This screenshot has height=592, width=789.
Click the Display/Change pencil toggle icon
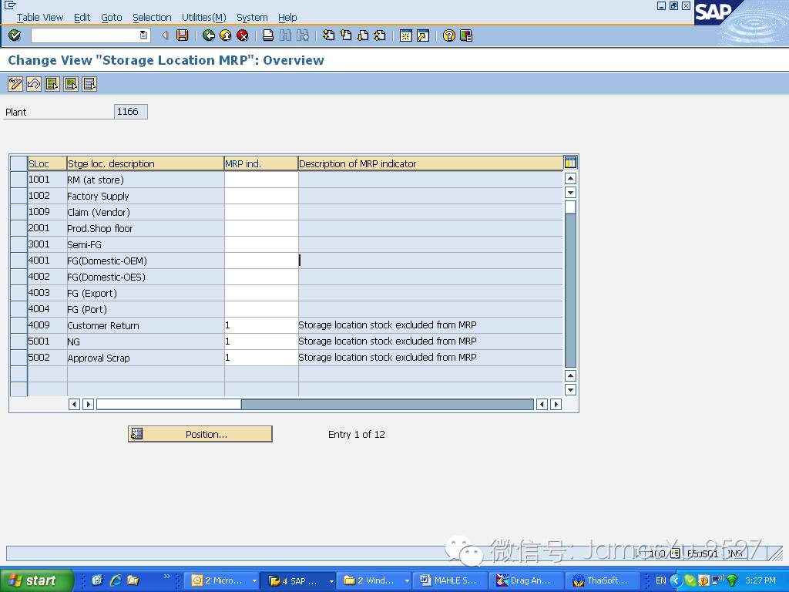point(15,83)
